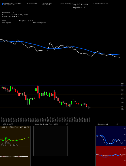Click the tall red candlestick after the late-October gap
The height and width of the screenshot is (166, 126).
coord(38,90)
